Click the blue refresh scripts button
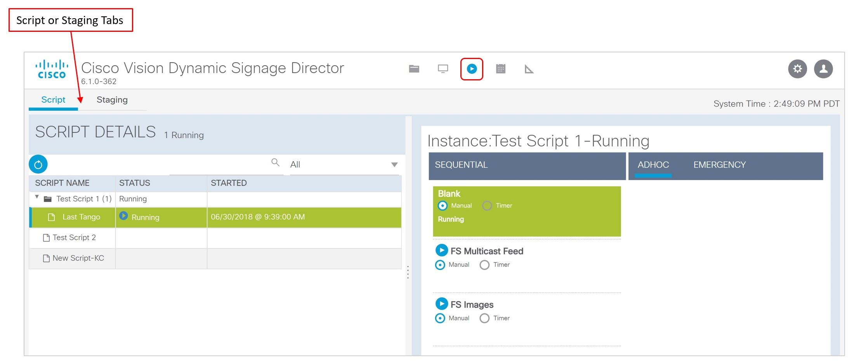 (x=38, y=164)
